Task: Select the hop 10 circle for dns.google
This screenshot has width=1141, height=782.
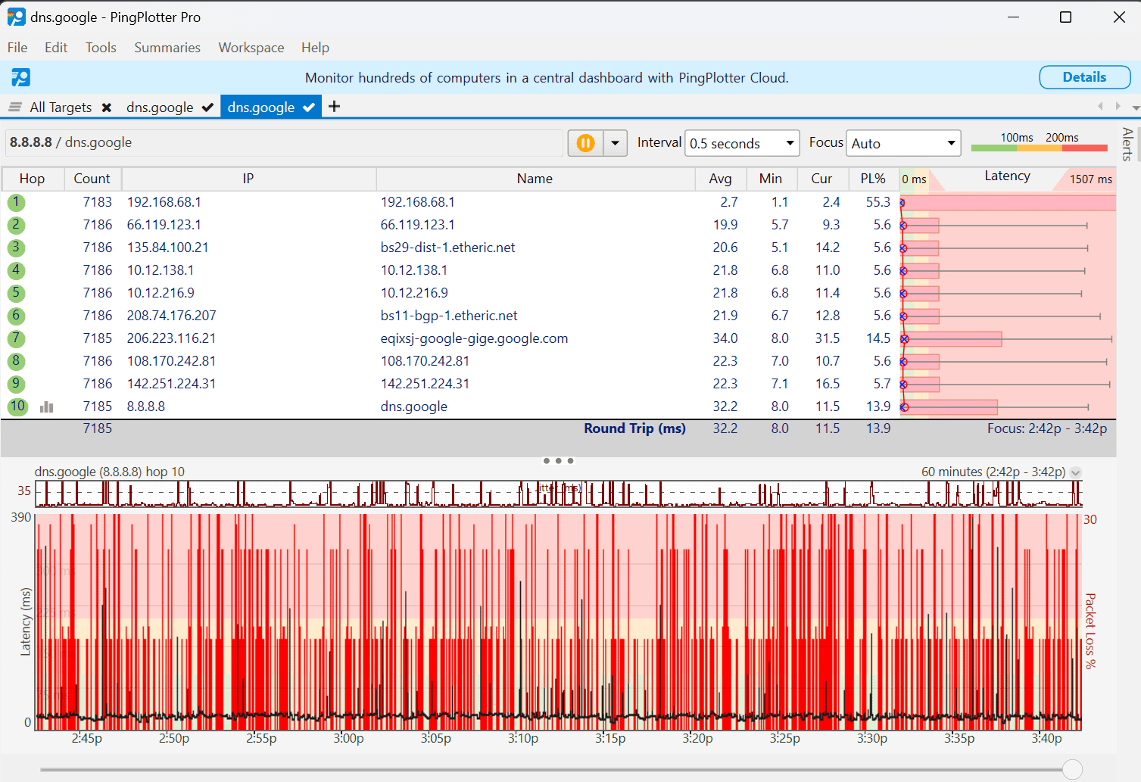Action: pos(17,407)
